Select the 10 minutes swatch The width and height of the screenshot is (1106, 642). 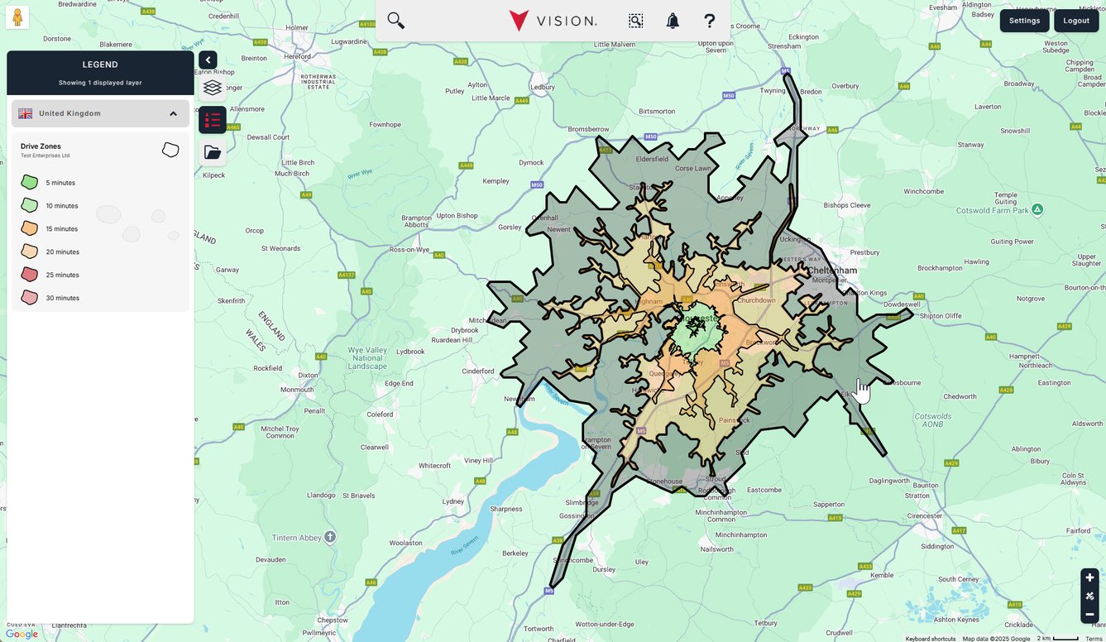pyautogui.click(x=29, y=205)
